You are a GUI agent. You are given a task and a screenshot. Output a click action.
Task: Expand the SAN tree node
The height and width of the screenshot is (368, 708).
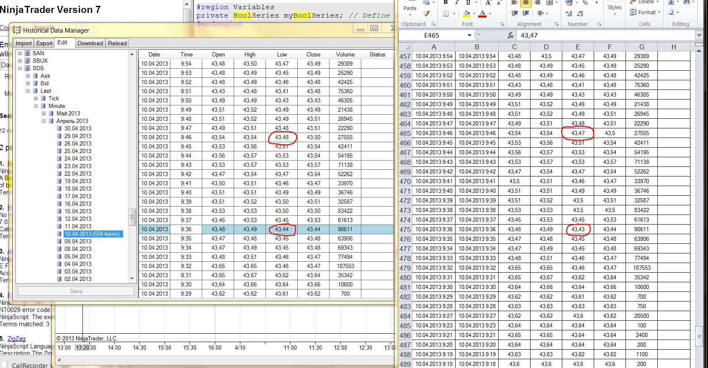click(20, 53)
